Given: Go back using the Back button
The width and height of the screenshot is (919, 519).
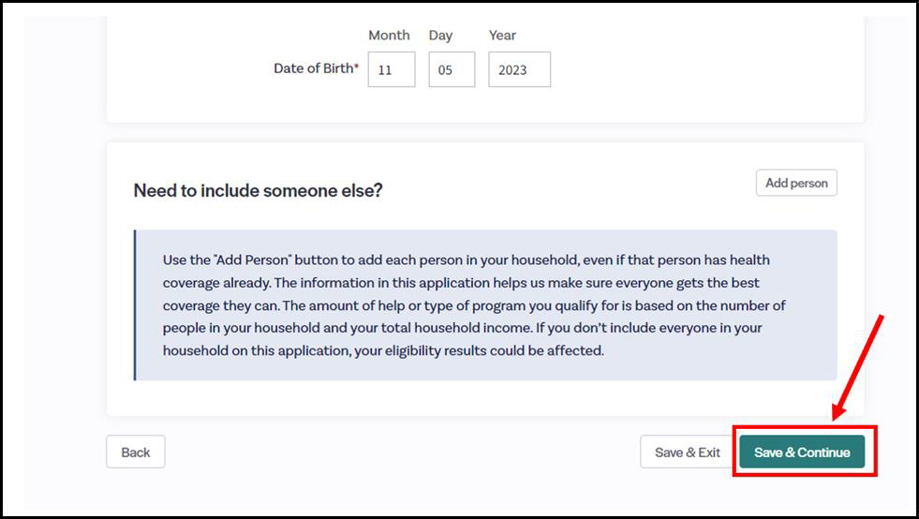Looking at the screenshot, I should 136,452.
